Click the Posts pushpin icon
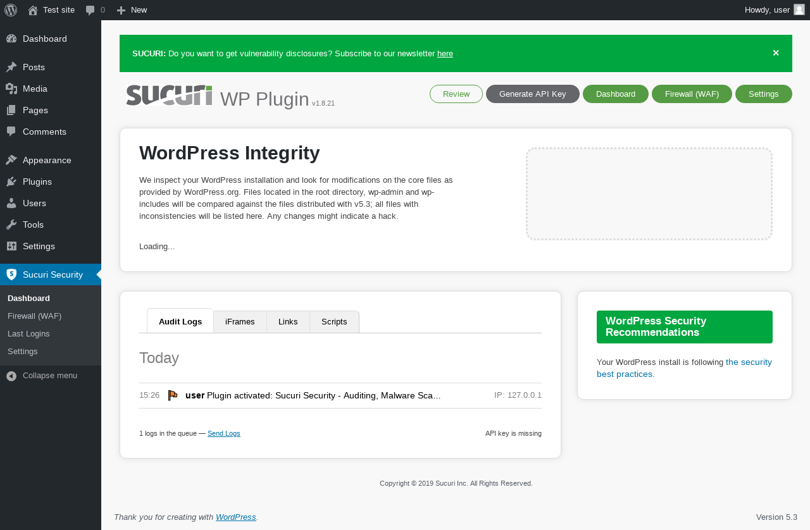810x530 pixels. (x=11, y=67)
